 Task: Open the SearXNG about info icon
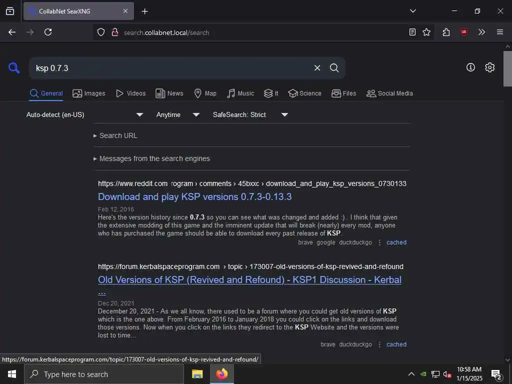point(470,67)
